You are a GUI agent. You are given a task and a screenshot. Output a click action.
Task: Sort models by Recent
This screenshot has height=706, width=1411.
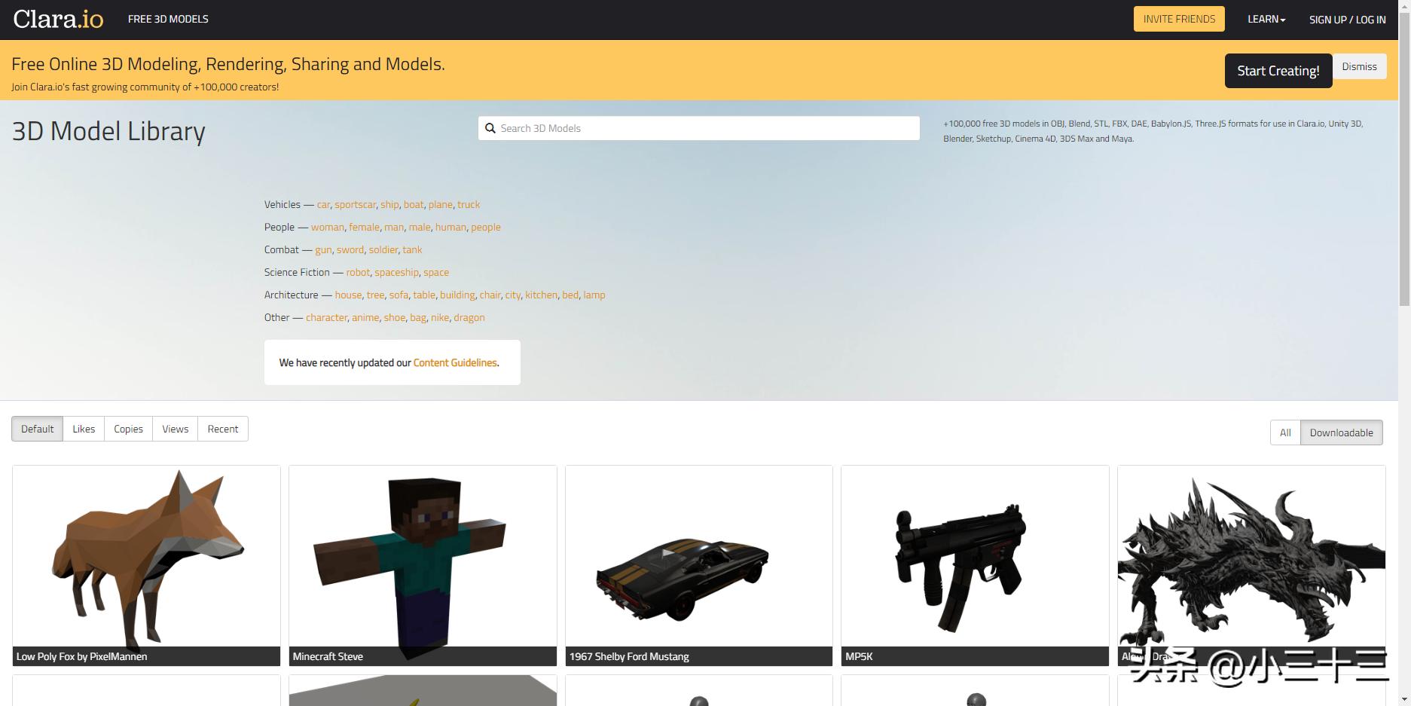coord(223,429)
